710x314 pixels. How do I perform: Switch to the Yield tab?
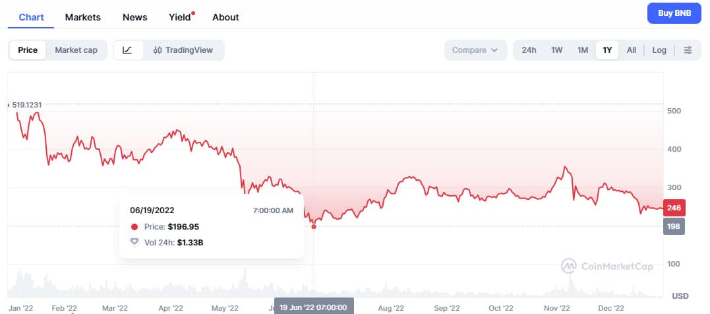pyautogui.click(x=179, y=17)
